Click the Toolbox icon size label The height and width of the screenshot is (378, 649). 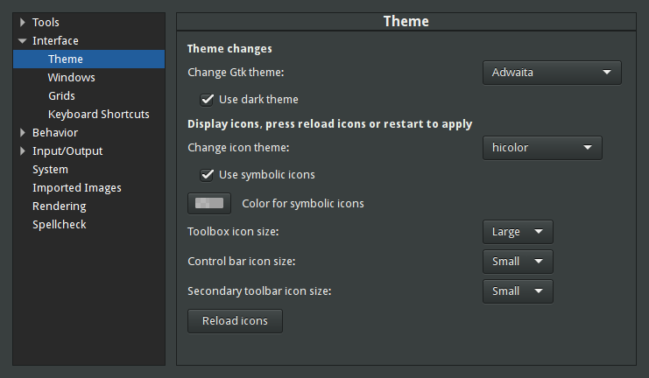(x=233, y=232)
